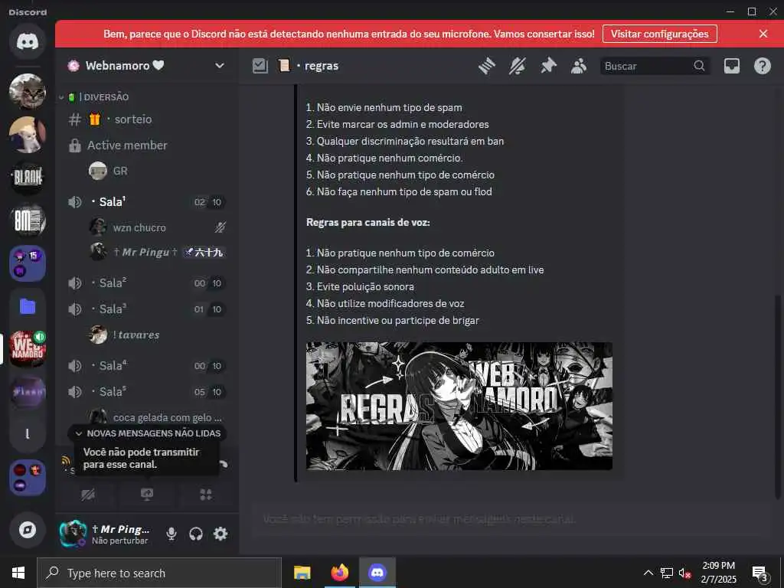Click the Buscar search field
Screen dimensions: 784x588
655,66
